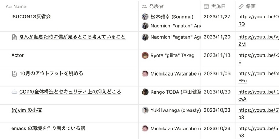
Task: Open the Actor entry
Action: (x=17, y=55)
